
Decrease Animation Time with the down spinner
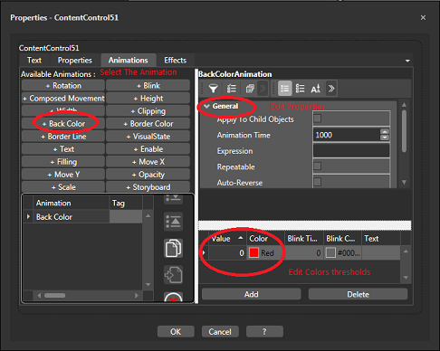(385, 138)
